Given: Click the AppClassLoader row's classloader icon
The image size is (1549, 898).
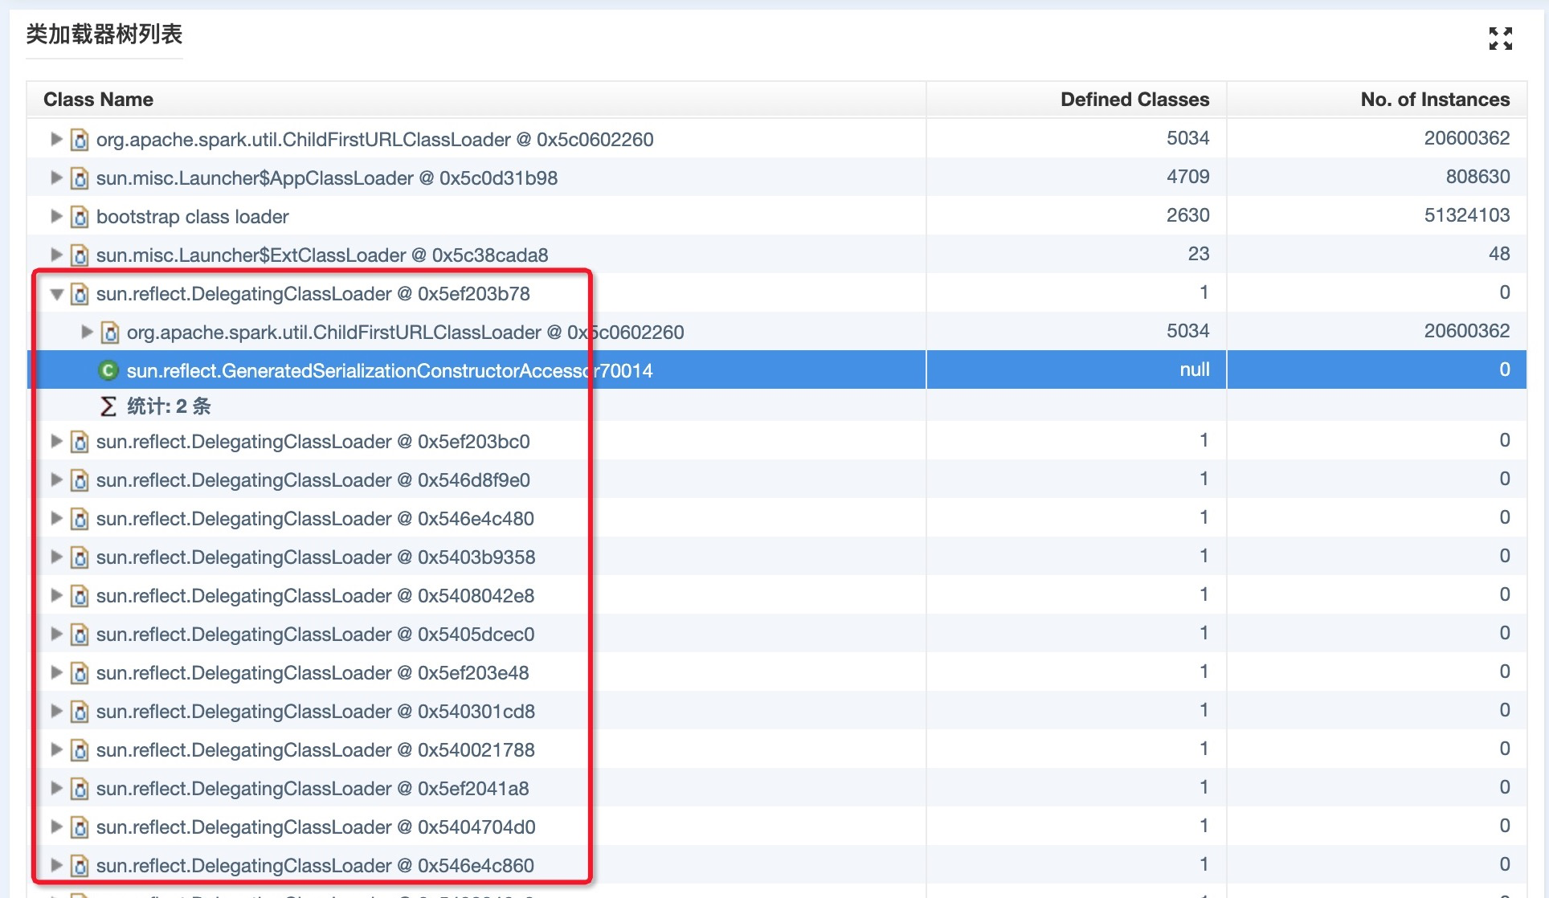Looking at the screenshot, I should 80,178.
